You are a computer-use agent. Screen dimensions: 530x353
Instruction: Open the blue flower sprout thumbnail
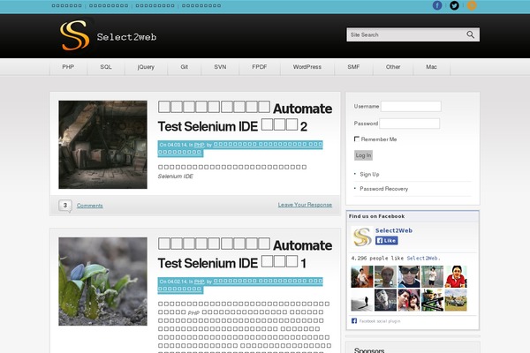pos(102,282)
